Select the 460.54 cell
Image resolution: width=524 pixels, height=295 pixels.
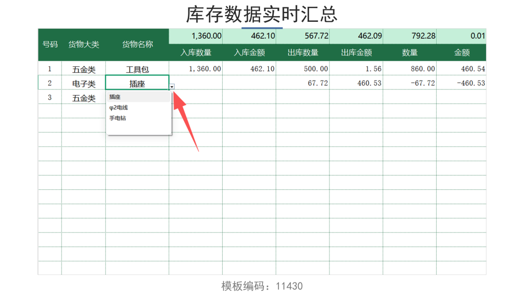[x=461, y=68]
